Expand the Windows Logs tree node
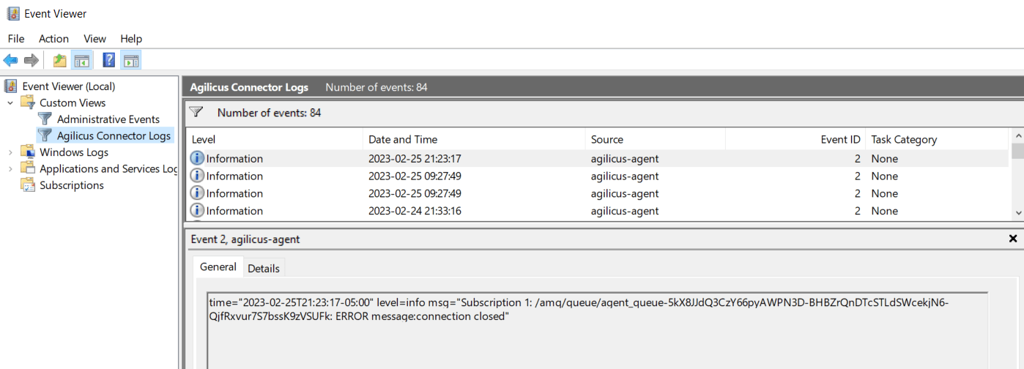1024x369 pixels. (x=11, y=152)
